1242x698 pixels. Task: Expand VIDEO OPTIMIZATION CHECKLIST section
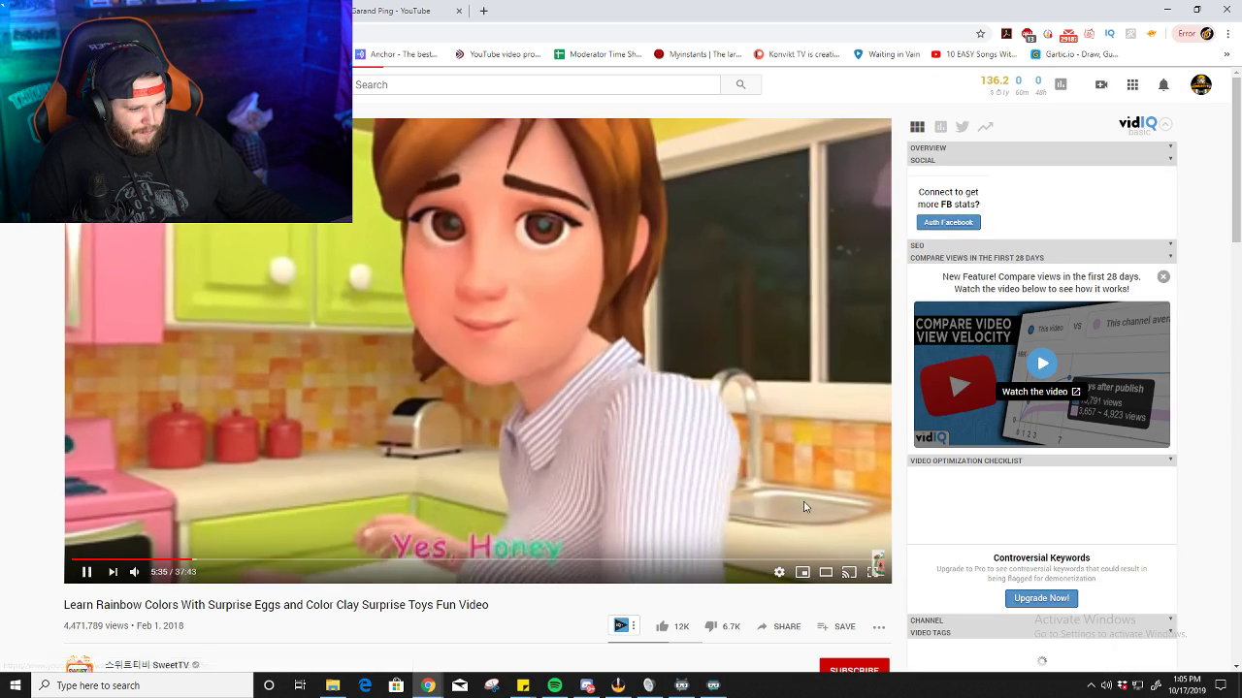point(1042,460)
